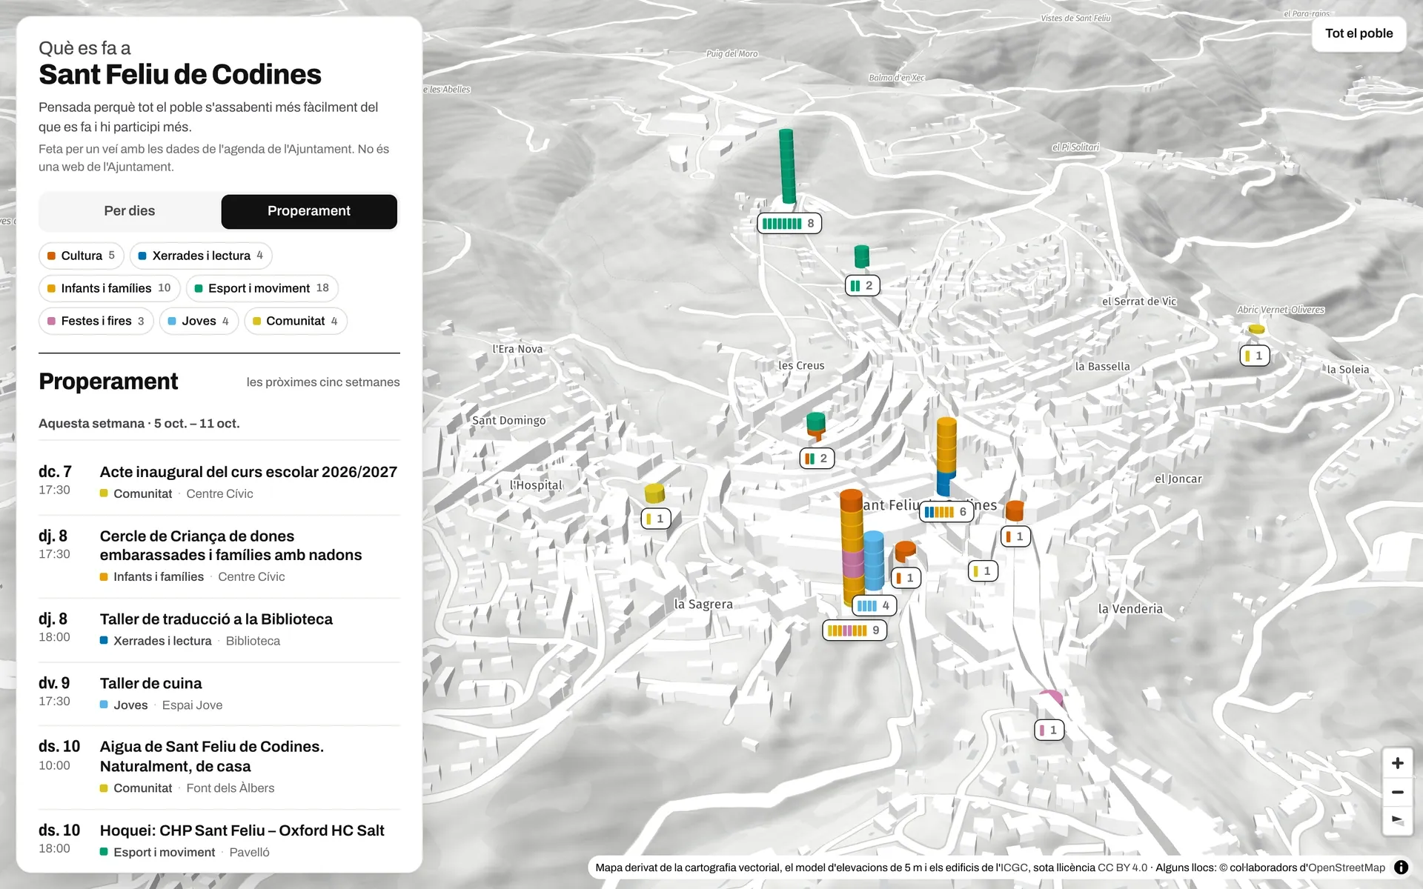This screenshot has height=889, width=1423.
Task: Click the la Venderia map label
Action: 1130,609
